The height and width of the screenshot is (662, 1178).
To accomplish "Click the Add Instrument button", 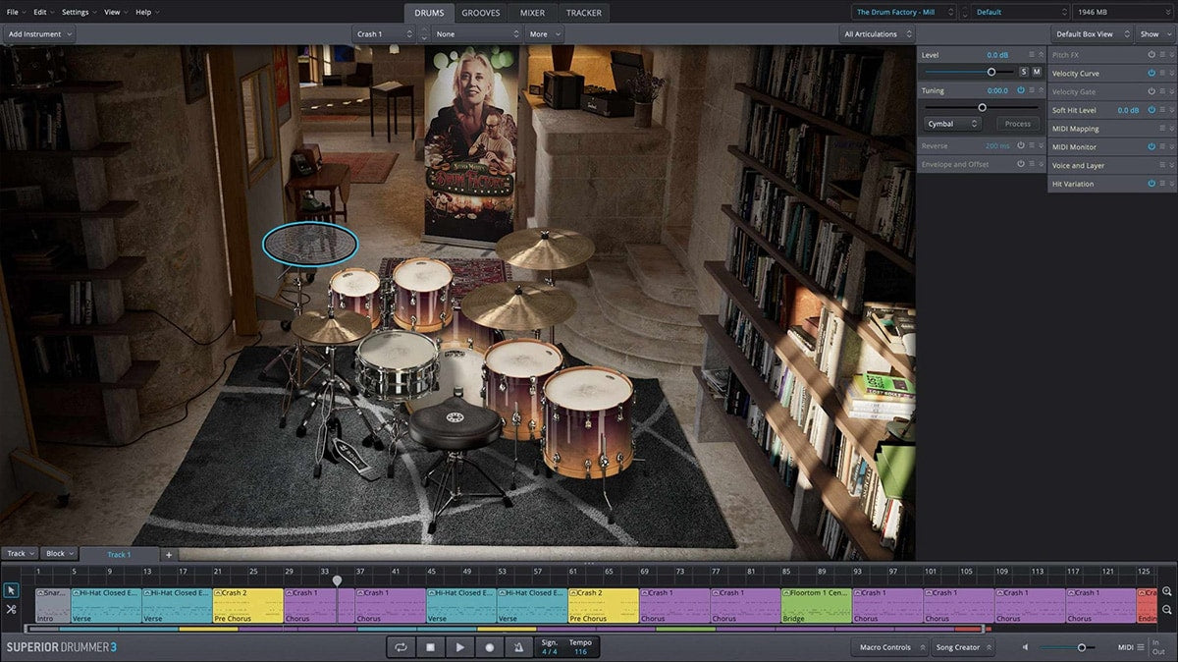I will pyautogui.click(x=39, y=34).
